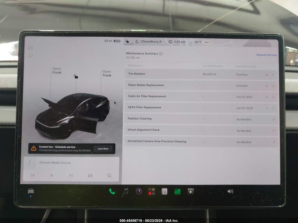Select Wheel Alignment Check label
The width and height of the screenshot is (298, 223).
(143, 130)
